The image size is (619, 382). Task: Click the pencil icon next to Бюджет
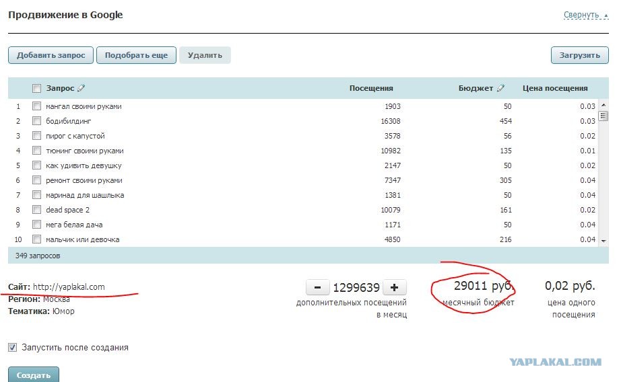coord(500,88)
